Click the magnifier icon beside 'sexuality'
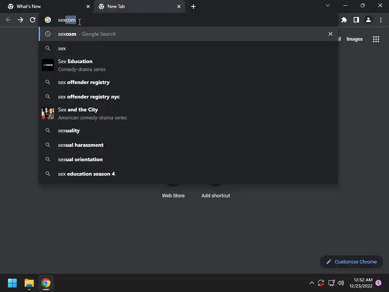Viewport: 389px width, 292px height. click(x=48, y=130)
